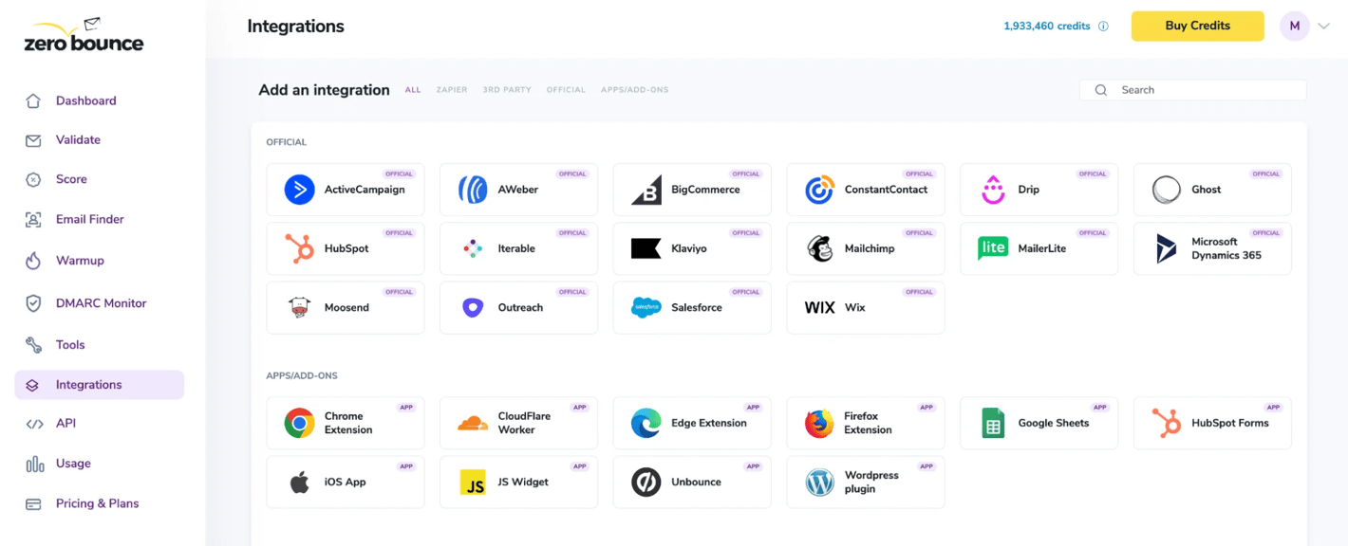Click the Usage sidebar icon
1348x547 pixels.
click(33, 464)
